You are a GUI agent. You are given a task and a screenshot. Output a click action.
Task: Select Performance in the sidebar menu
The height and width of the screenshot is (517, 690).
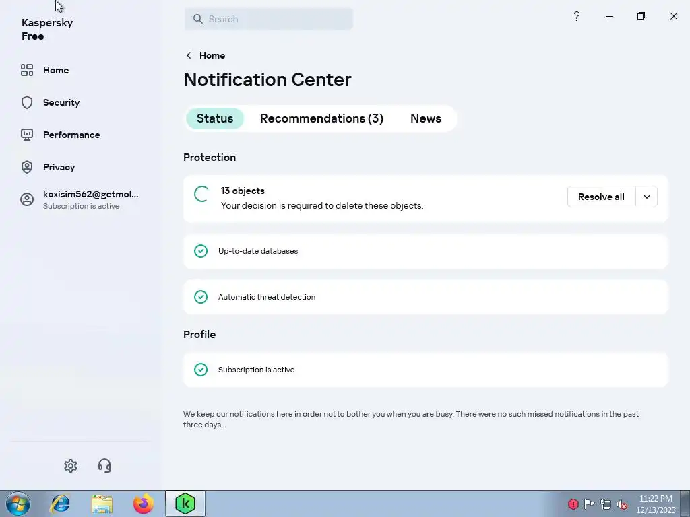point(71,135)
